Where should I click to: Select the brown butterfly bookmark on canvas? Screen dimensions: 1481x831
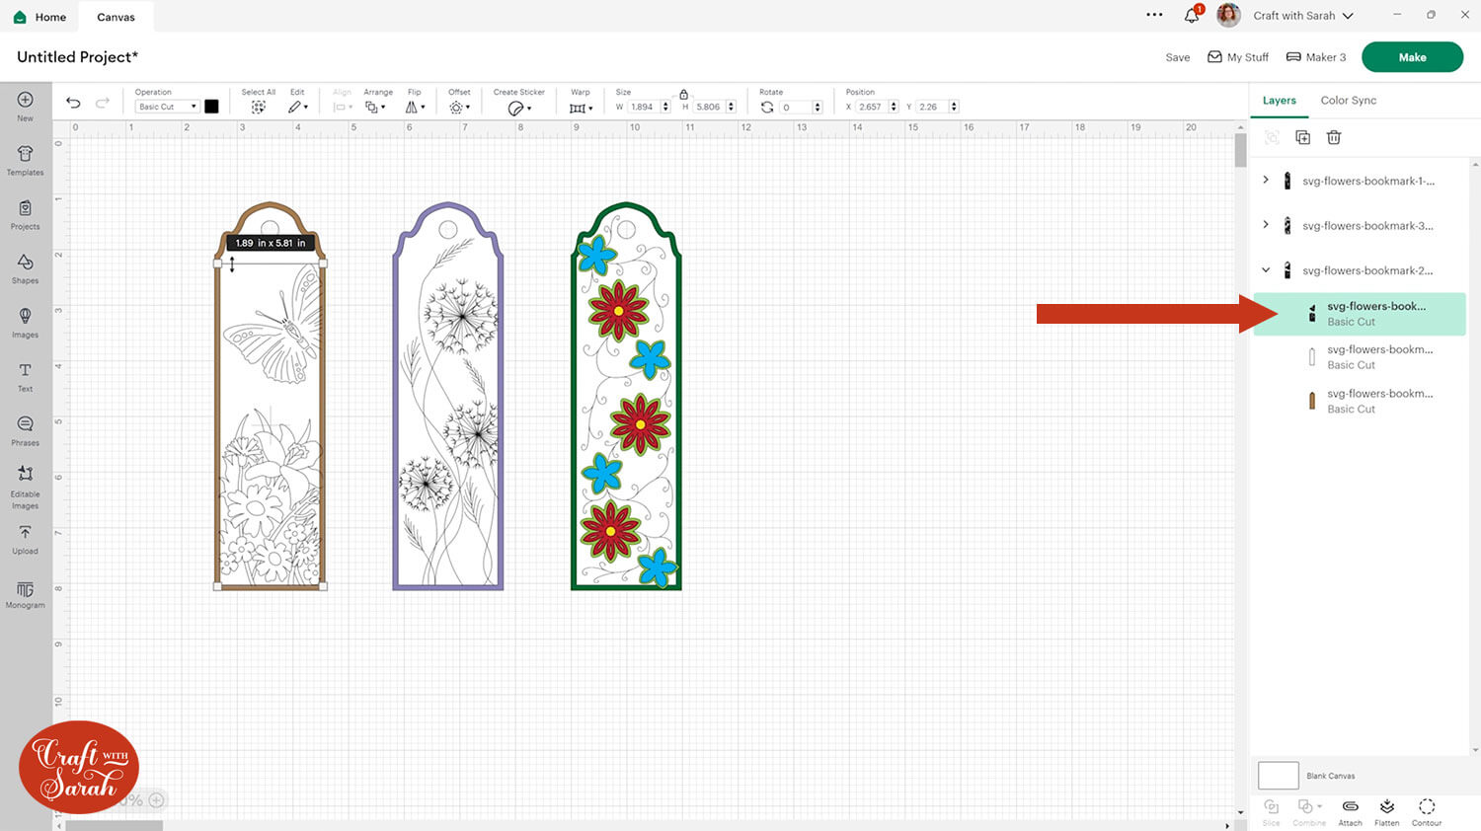click(271, 396)
